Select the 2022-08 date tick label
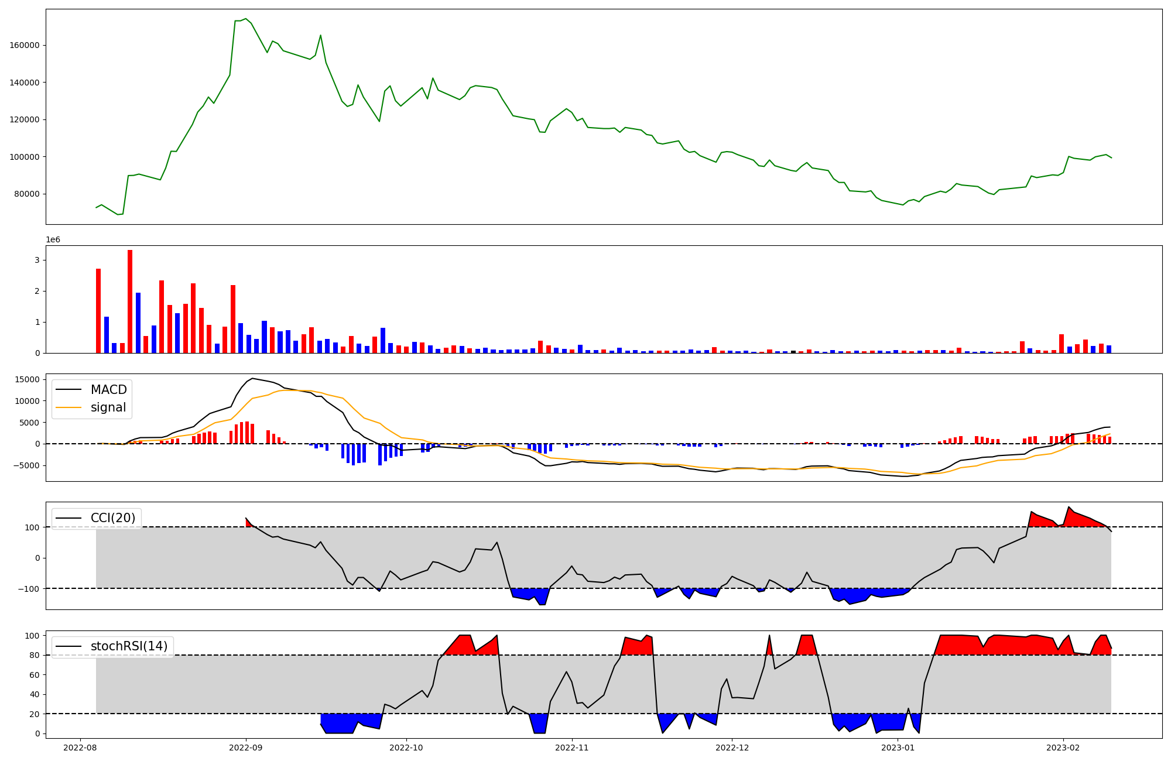 (x=80, y=748)
